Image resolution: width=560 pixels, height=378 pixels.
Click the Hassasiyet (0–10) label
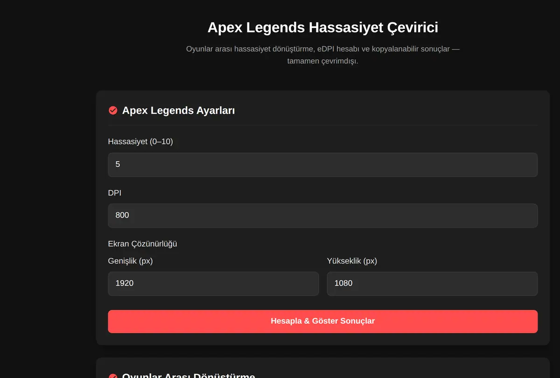coord(140,142)
